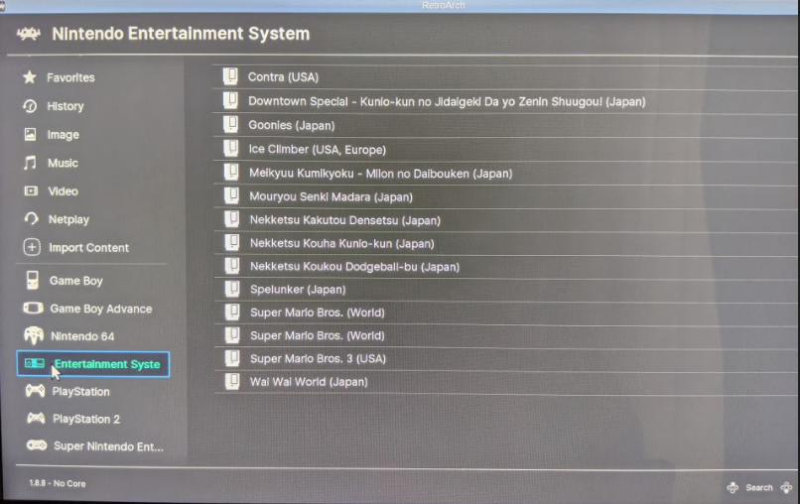Click the Game Boy Advance console icon
Viewport: 800px width, 504px height.
33,309
